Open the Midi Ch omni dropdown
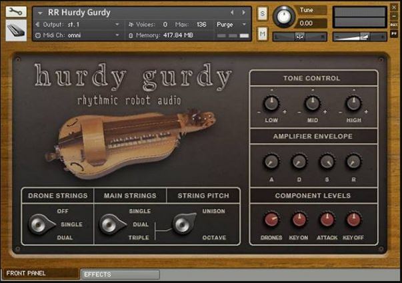 click(x=77, y=35)
